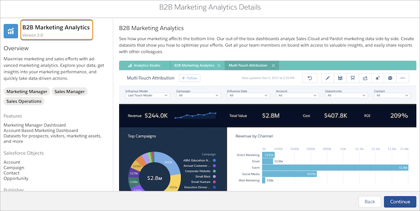
Task: Click the presentation mode icon
Action: [352, 78]
